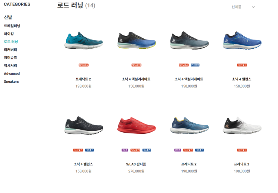Click the sort dropdown chevron arrow

(x=253, y=7)
